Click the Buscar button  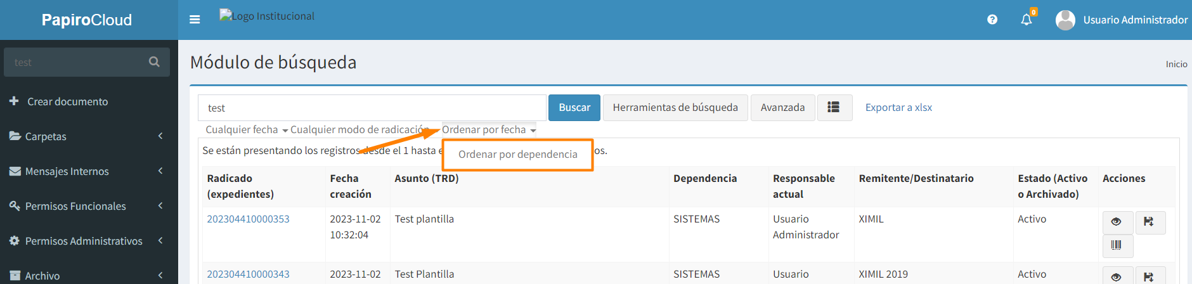click(574, 108)
